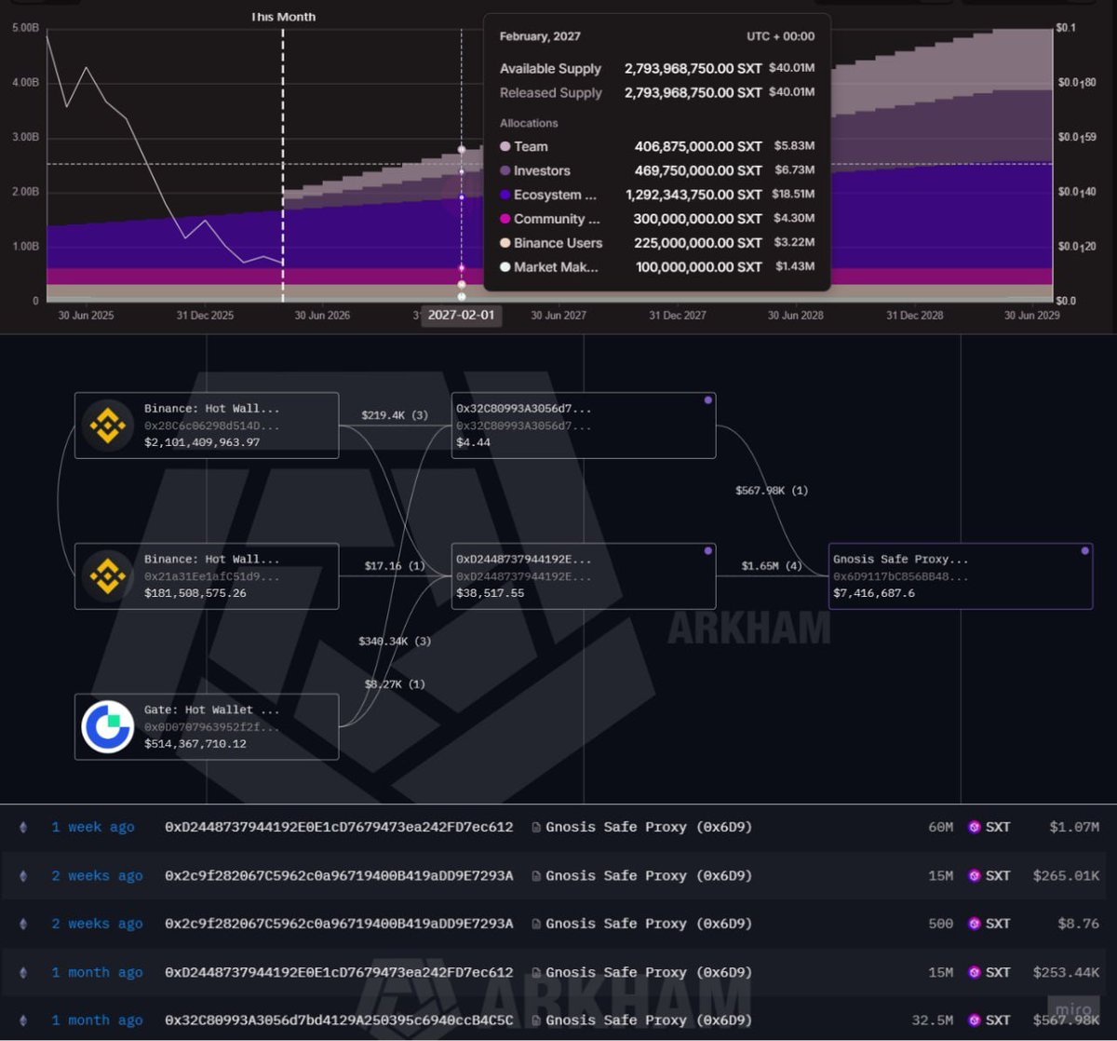Click the Community allocation color dot
Screen dimensions: 1117x1041
(505, 219)
